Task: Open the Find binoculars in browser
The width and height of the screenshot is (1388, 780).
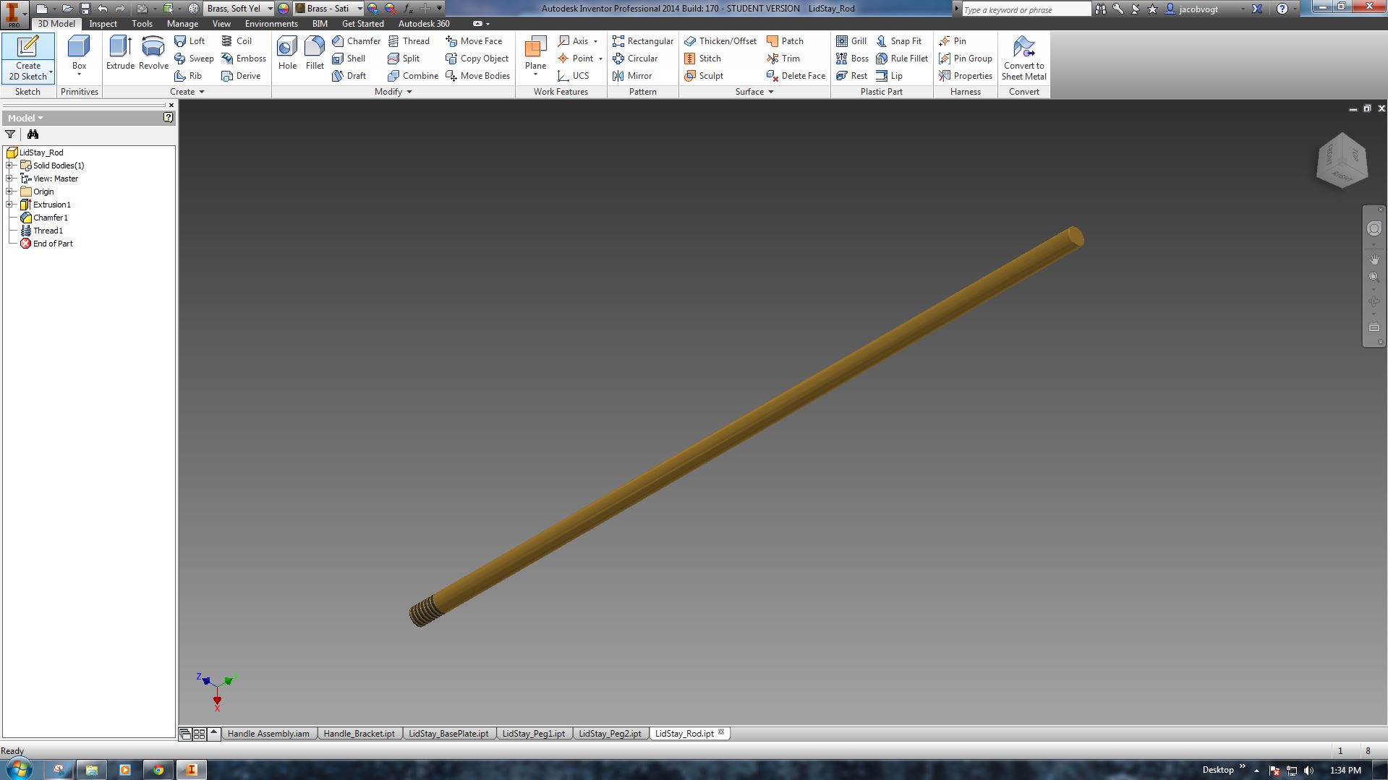Action: [33, 134]
